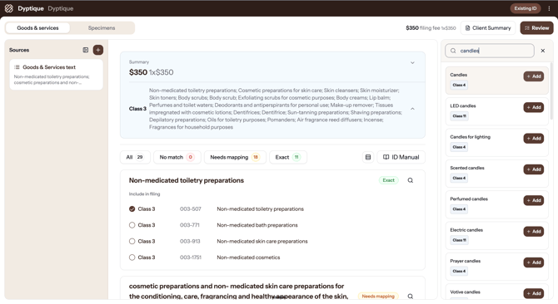558x304 pixels.
Task: Add Votive candles entry
Action: (x=534, y=293)
